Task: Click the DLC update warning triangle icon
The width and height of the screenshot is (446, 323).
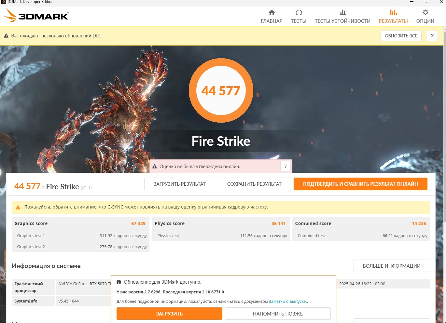Action: [6, 36]
